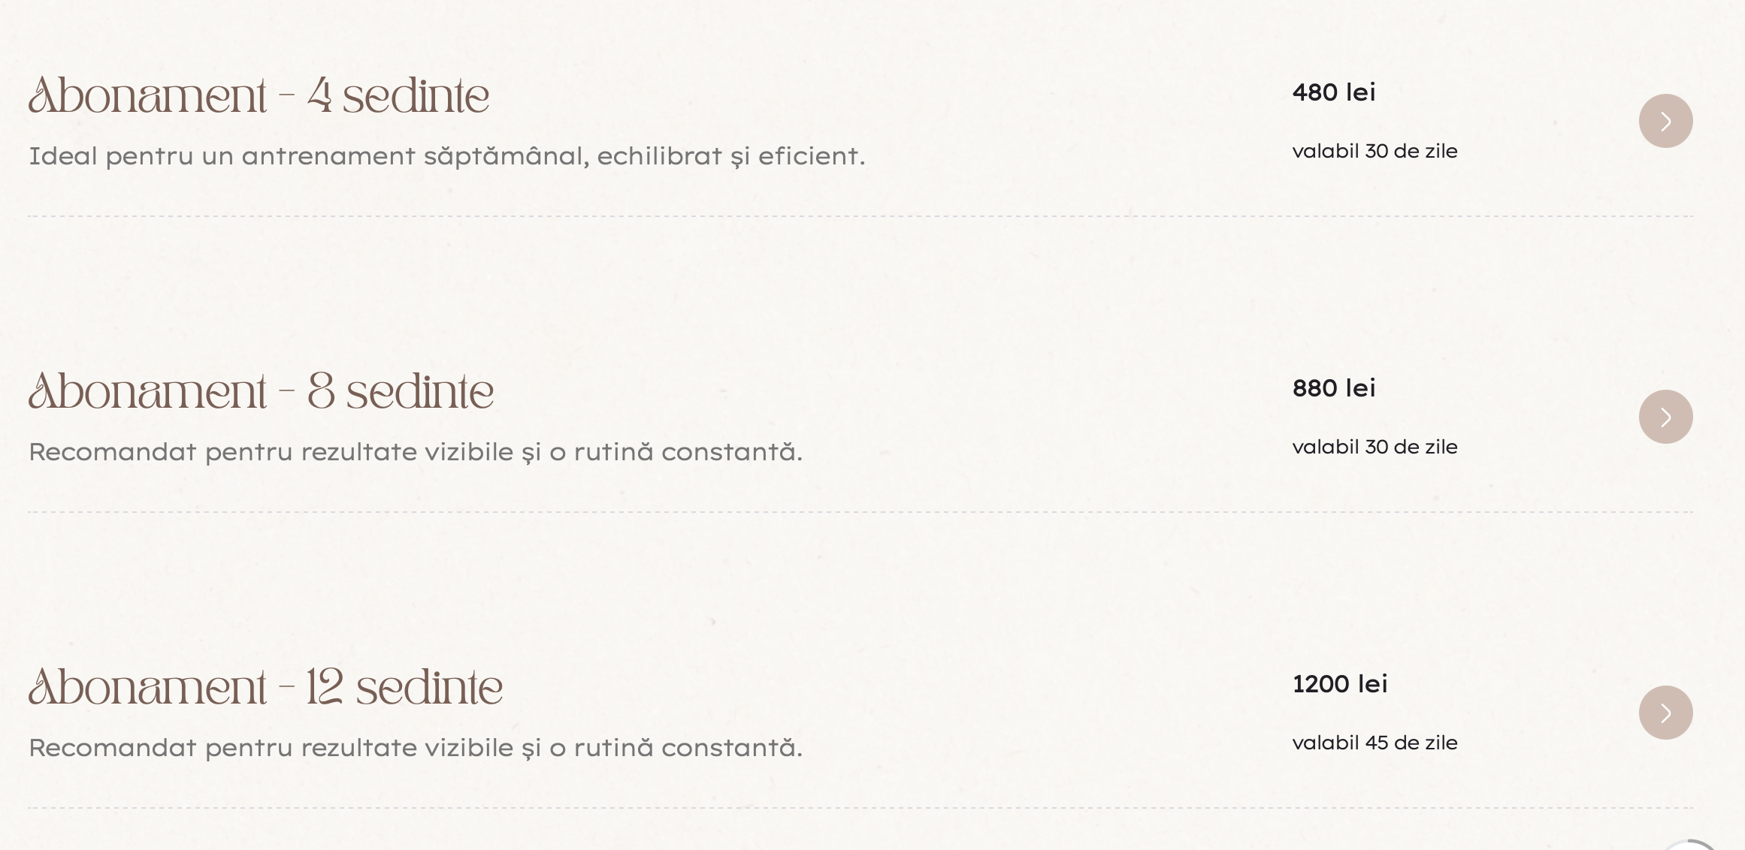Click the dashed divider below the 1200 lei row

[860, 808]
